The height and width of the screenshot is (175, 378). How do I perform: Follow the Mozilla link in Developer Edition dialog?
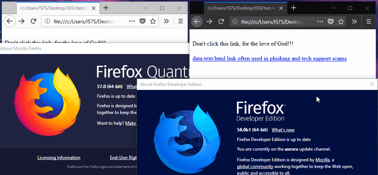point(322,160)
